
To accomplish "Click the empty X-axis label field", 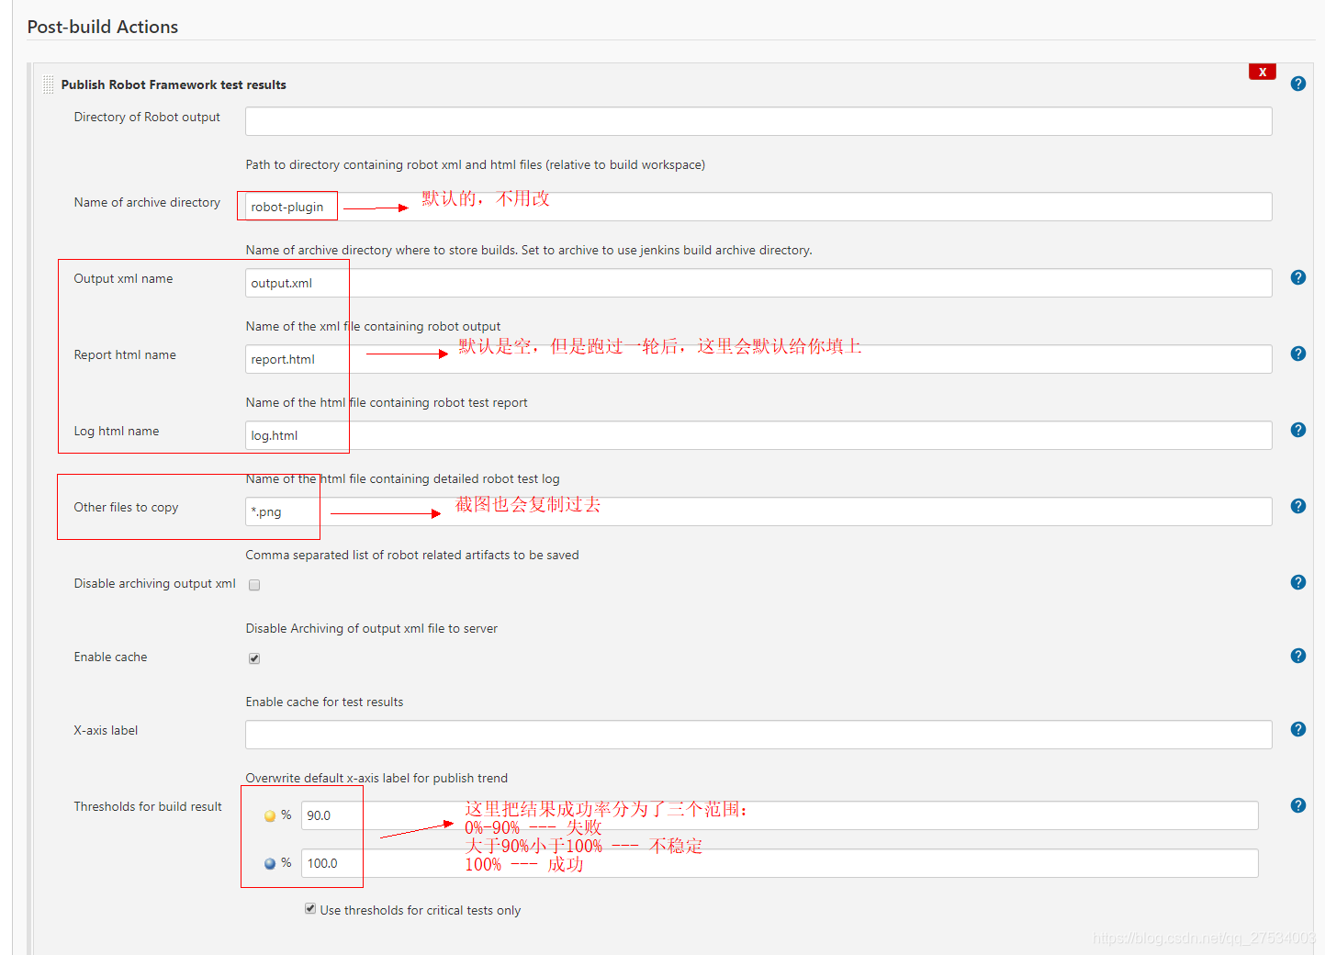I will (758, 735).
